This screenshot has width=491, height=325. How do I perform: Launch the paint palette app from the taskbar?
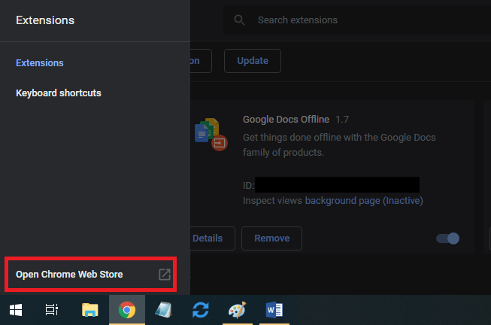click(x=238, y=310)
